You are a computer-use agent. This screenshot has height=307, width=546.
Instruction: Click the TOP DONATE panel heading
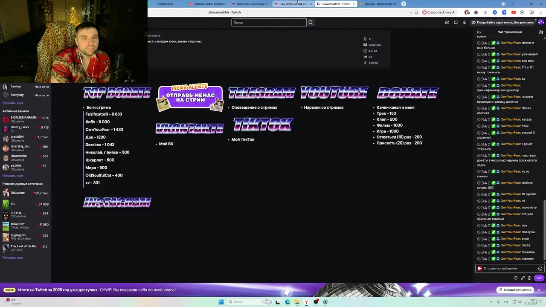pyautogui.click(x=117, y=93)
